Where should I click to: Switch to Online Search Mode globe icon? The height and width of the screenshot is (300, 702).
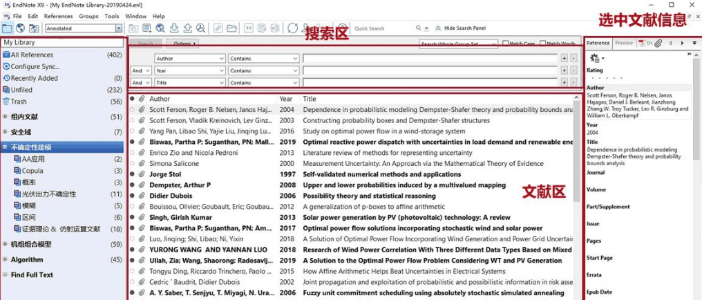[20, 28]
